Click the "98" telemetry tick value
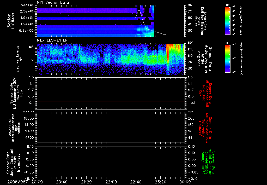This screenshot has width=267, height=185. (x=190, y=131)
